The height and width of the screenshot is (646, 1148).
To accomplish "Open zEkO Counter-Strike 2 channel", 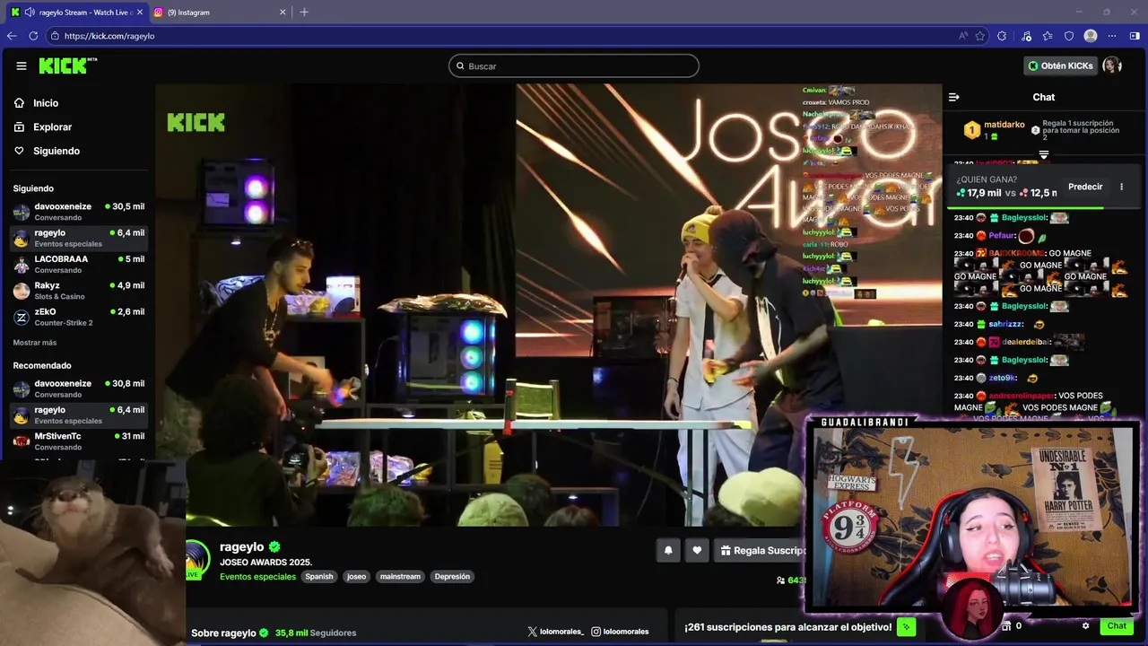I will (79, 317).
